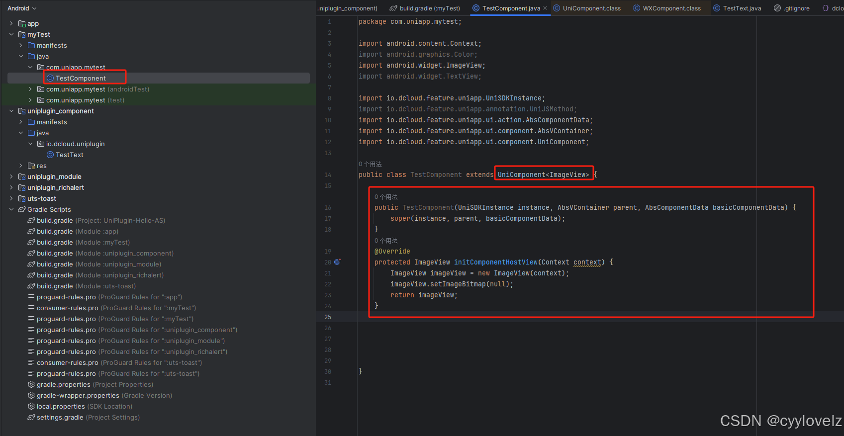Collapse the io.dcloud.uniplugin package

pos(30,144)
